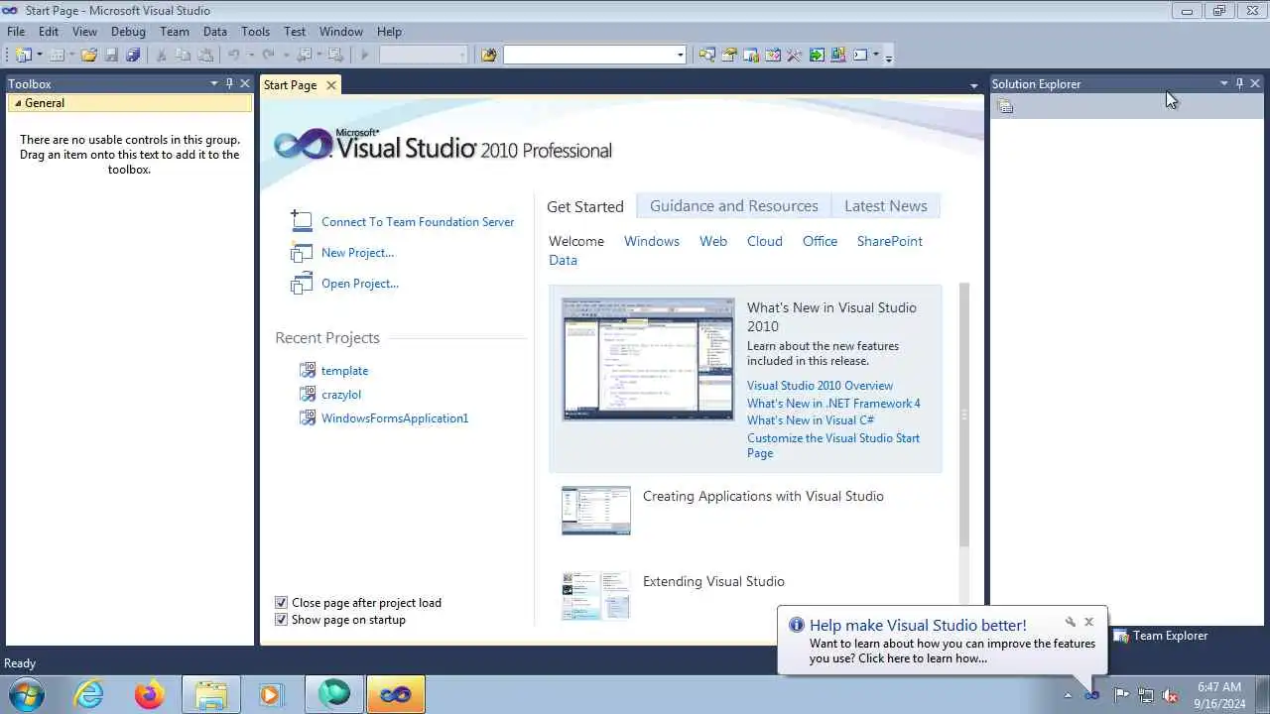The image size is (1270, 714).
Task: Click the Save floppy disk toolbar icon
Action: 111,55
